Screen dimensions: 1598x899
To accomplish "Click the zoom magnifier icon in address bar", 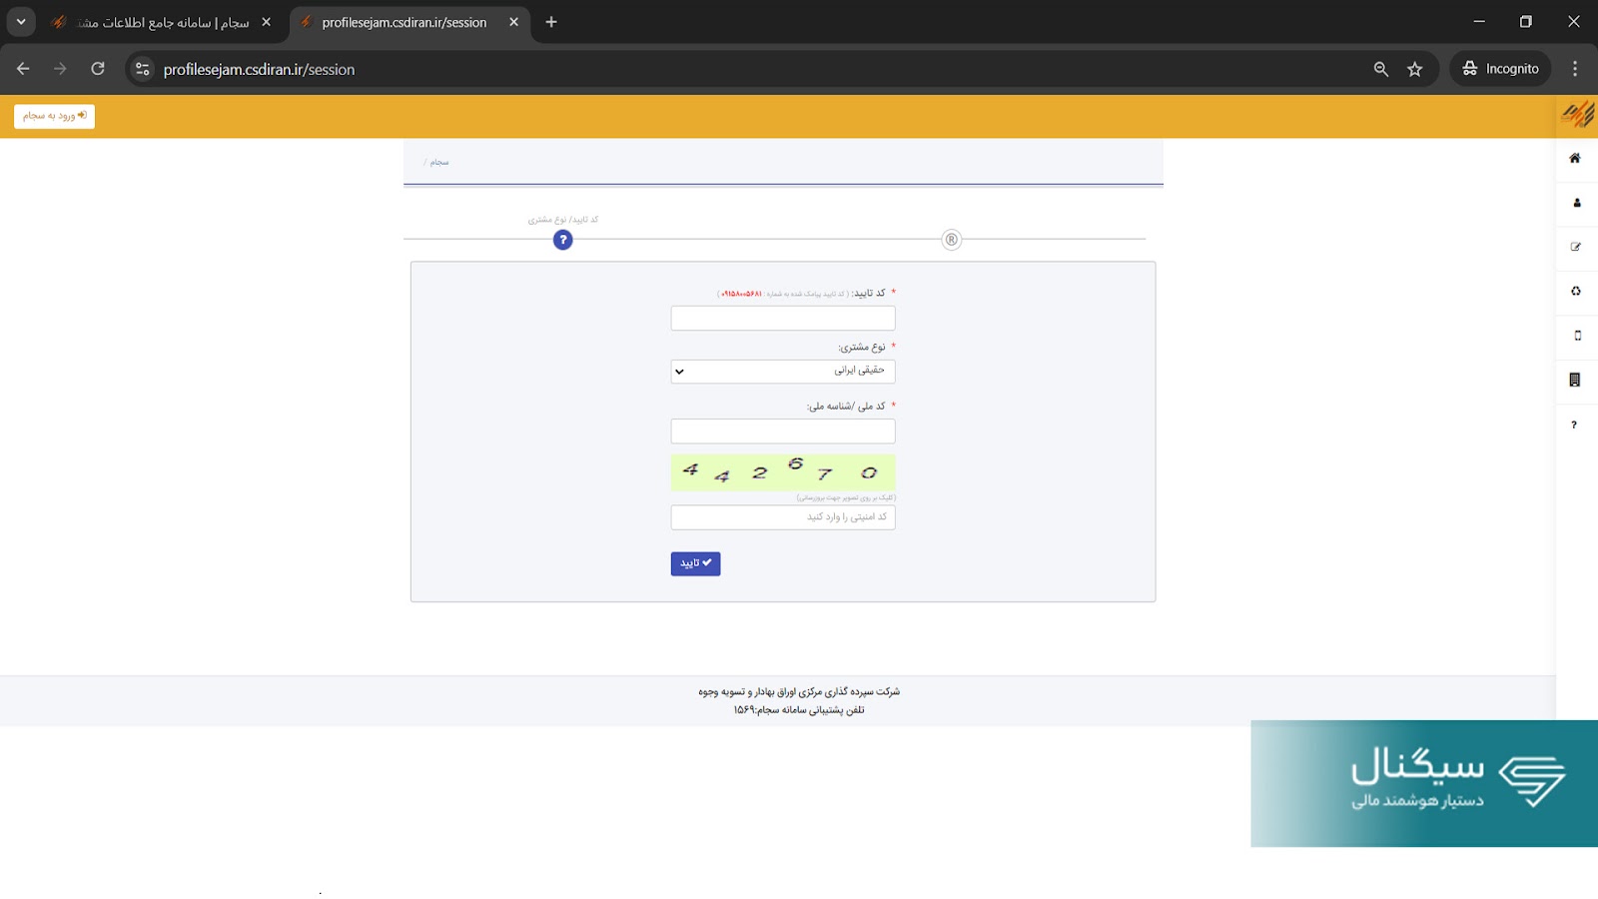I will point(1381,69).
